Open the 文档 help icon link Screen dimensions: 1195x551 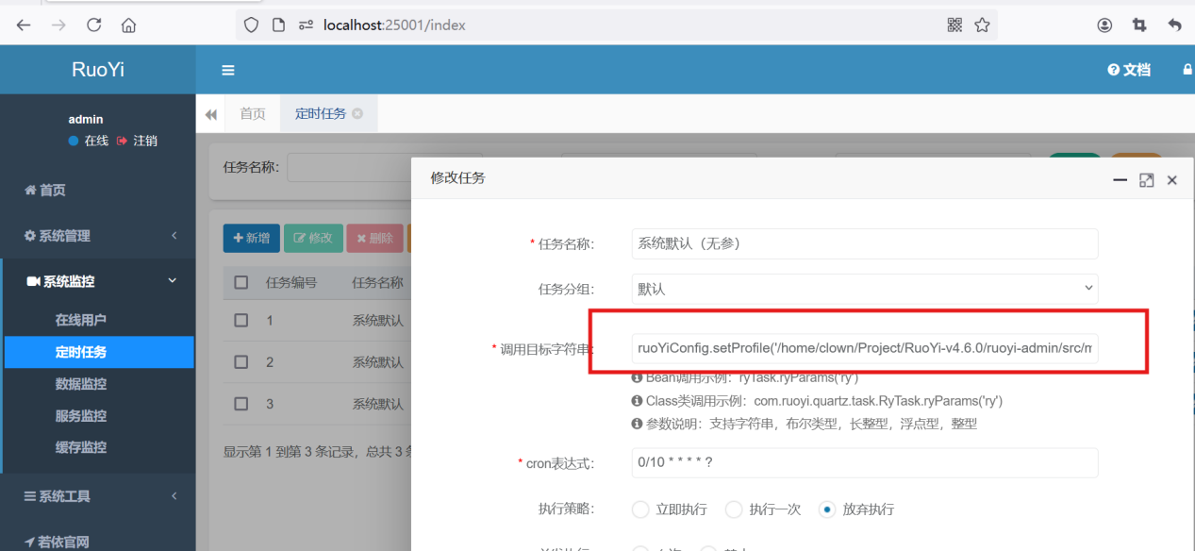(x=1129, y=70)
